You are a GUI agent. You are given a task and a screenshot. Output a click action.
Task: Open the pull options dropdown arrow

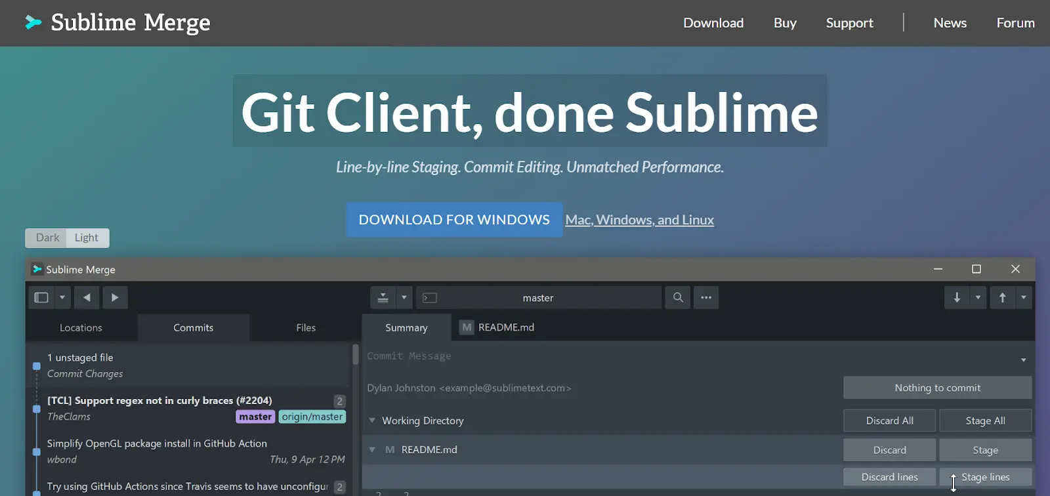click(x=978, y=297)
